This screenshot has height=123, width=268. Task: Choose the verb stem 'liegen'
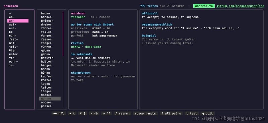(46, 91)
